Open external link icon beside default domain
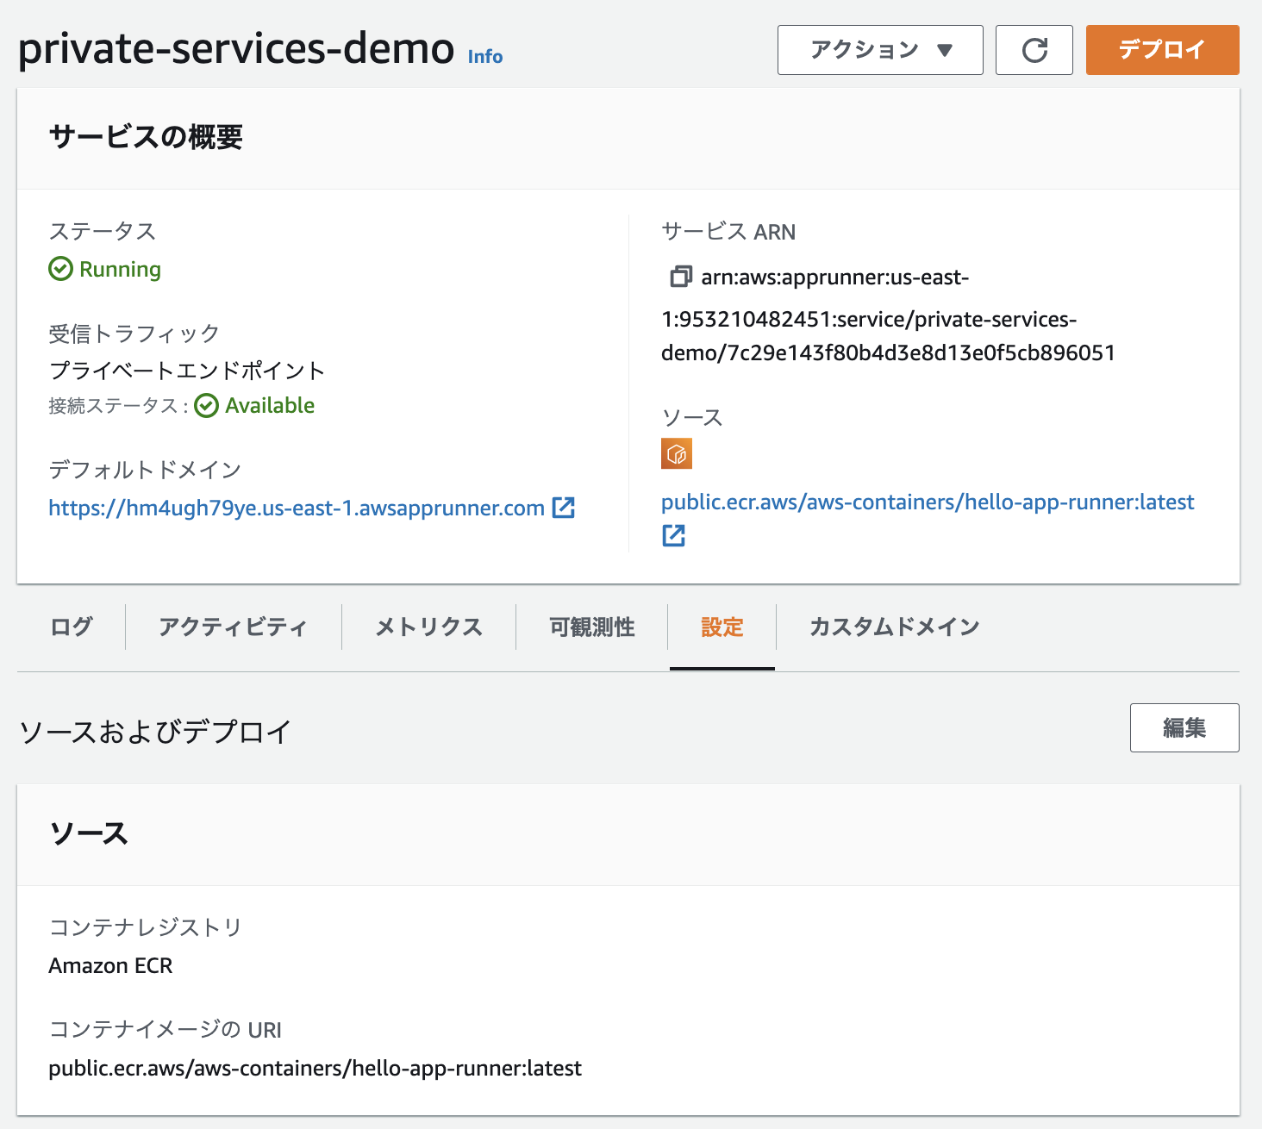Screen dimensions: 1262x1129 [x=564, y=508]
